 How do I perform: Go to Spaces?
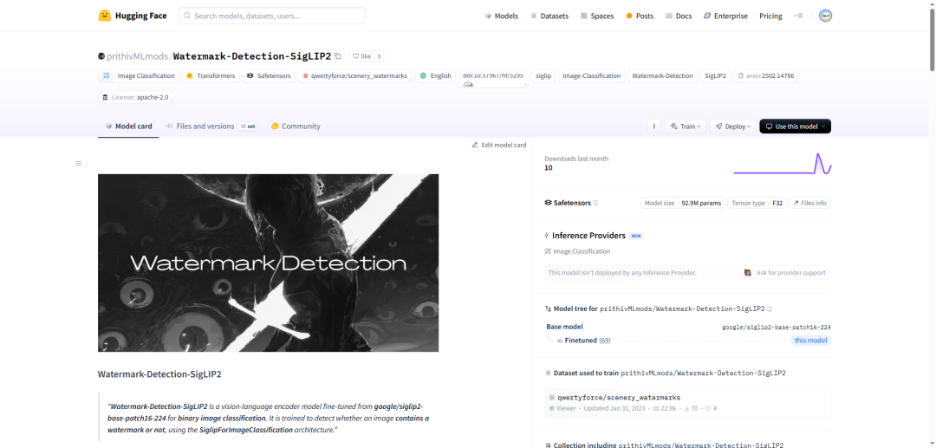pyautogui.click(x=597, y=16)
